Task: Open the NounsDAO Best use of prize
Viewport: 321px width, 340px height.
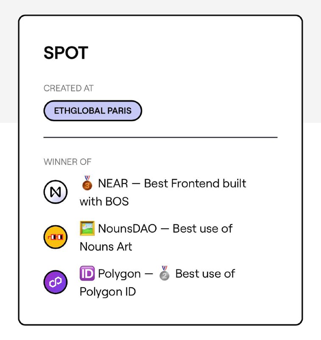Action: point(165,229)
